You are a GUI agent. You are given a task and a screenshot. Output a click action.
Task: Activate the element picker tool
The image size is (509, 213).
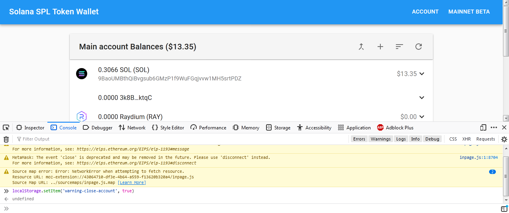(6, 128)
